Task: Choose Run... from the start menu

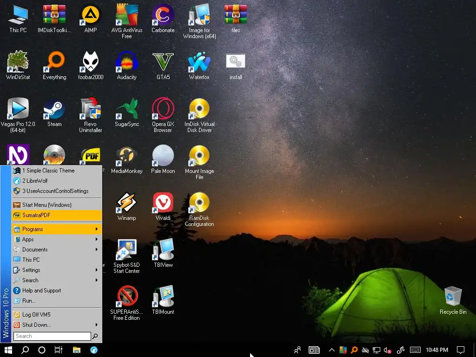Action: click(57, 301)
